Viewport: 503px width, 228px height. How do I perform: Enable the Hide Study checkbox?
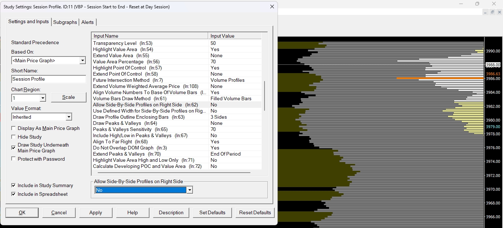14,137
